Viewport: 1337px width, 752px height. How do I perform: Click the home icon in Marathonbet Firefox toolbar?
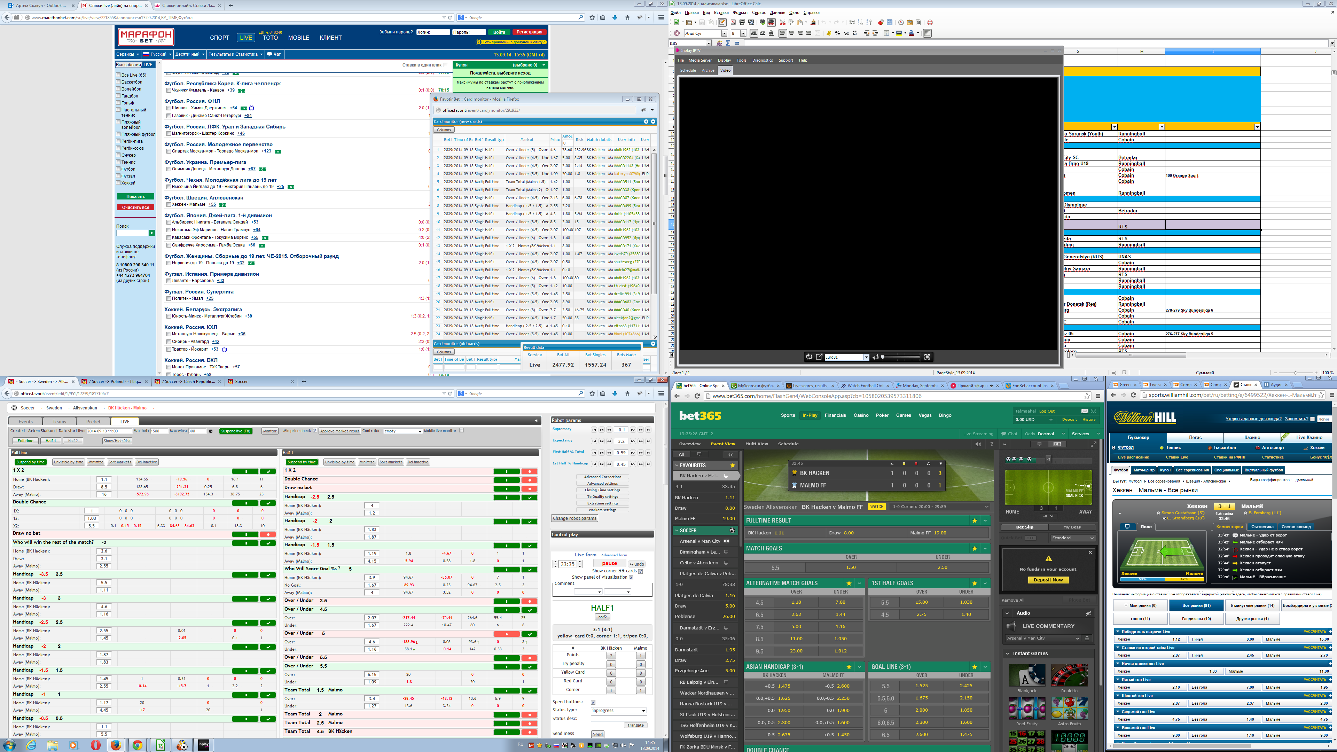click(627, 17)
